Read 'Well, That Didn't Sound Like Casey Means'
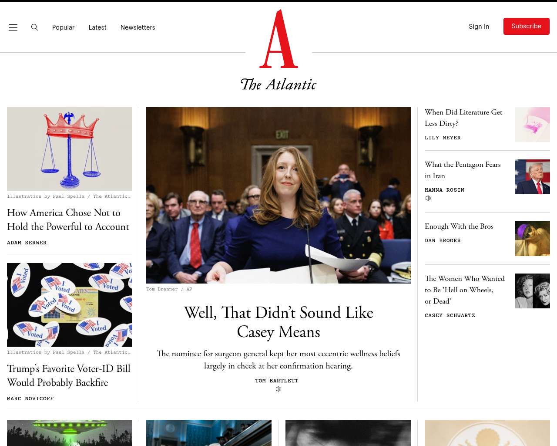The image size is (557, 446). tap(278, 322)
